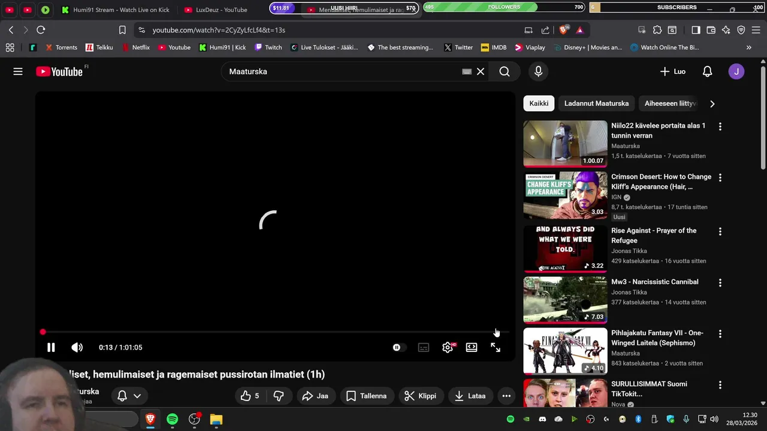Open the Netflix bookmark
Screen dimensions: 767x431
(135, 47)
